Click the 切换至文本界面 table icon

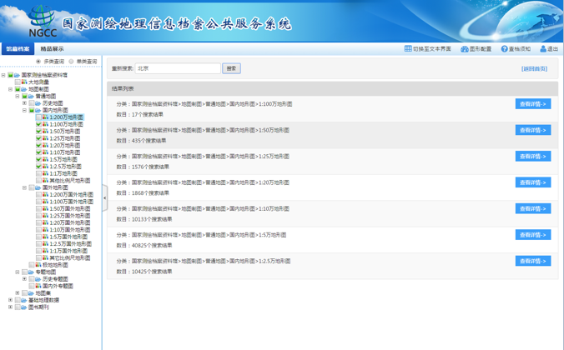click(x=408, y=48)
